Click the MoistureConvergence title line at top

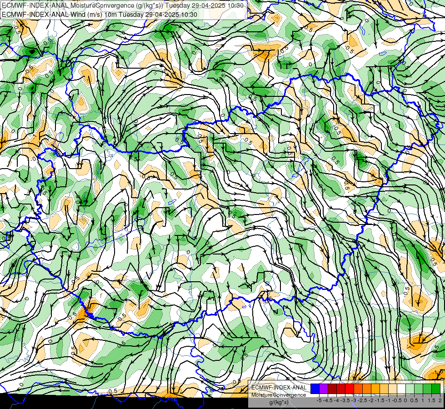pos(123,5)
